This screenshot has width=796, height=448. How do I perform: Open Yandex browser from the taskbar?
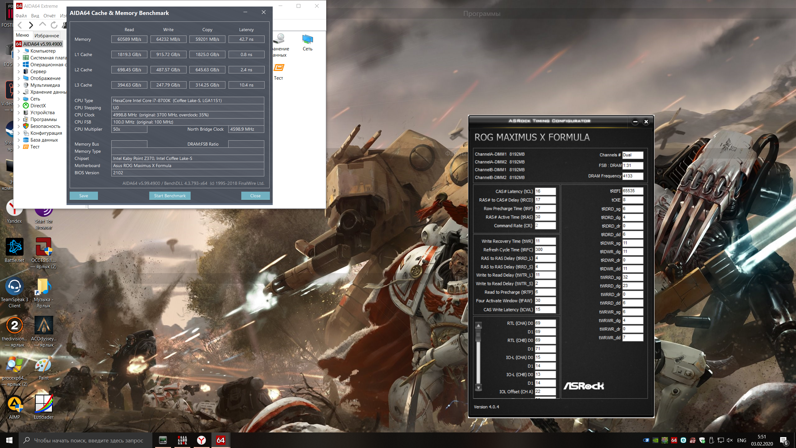201,440
